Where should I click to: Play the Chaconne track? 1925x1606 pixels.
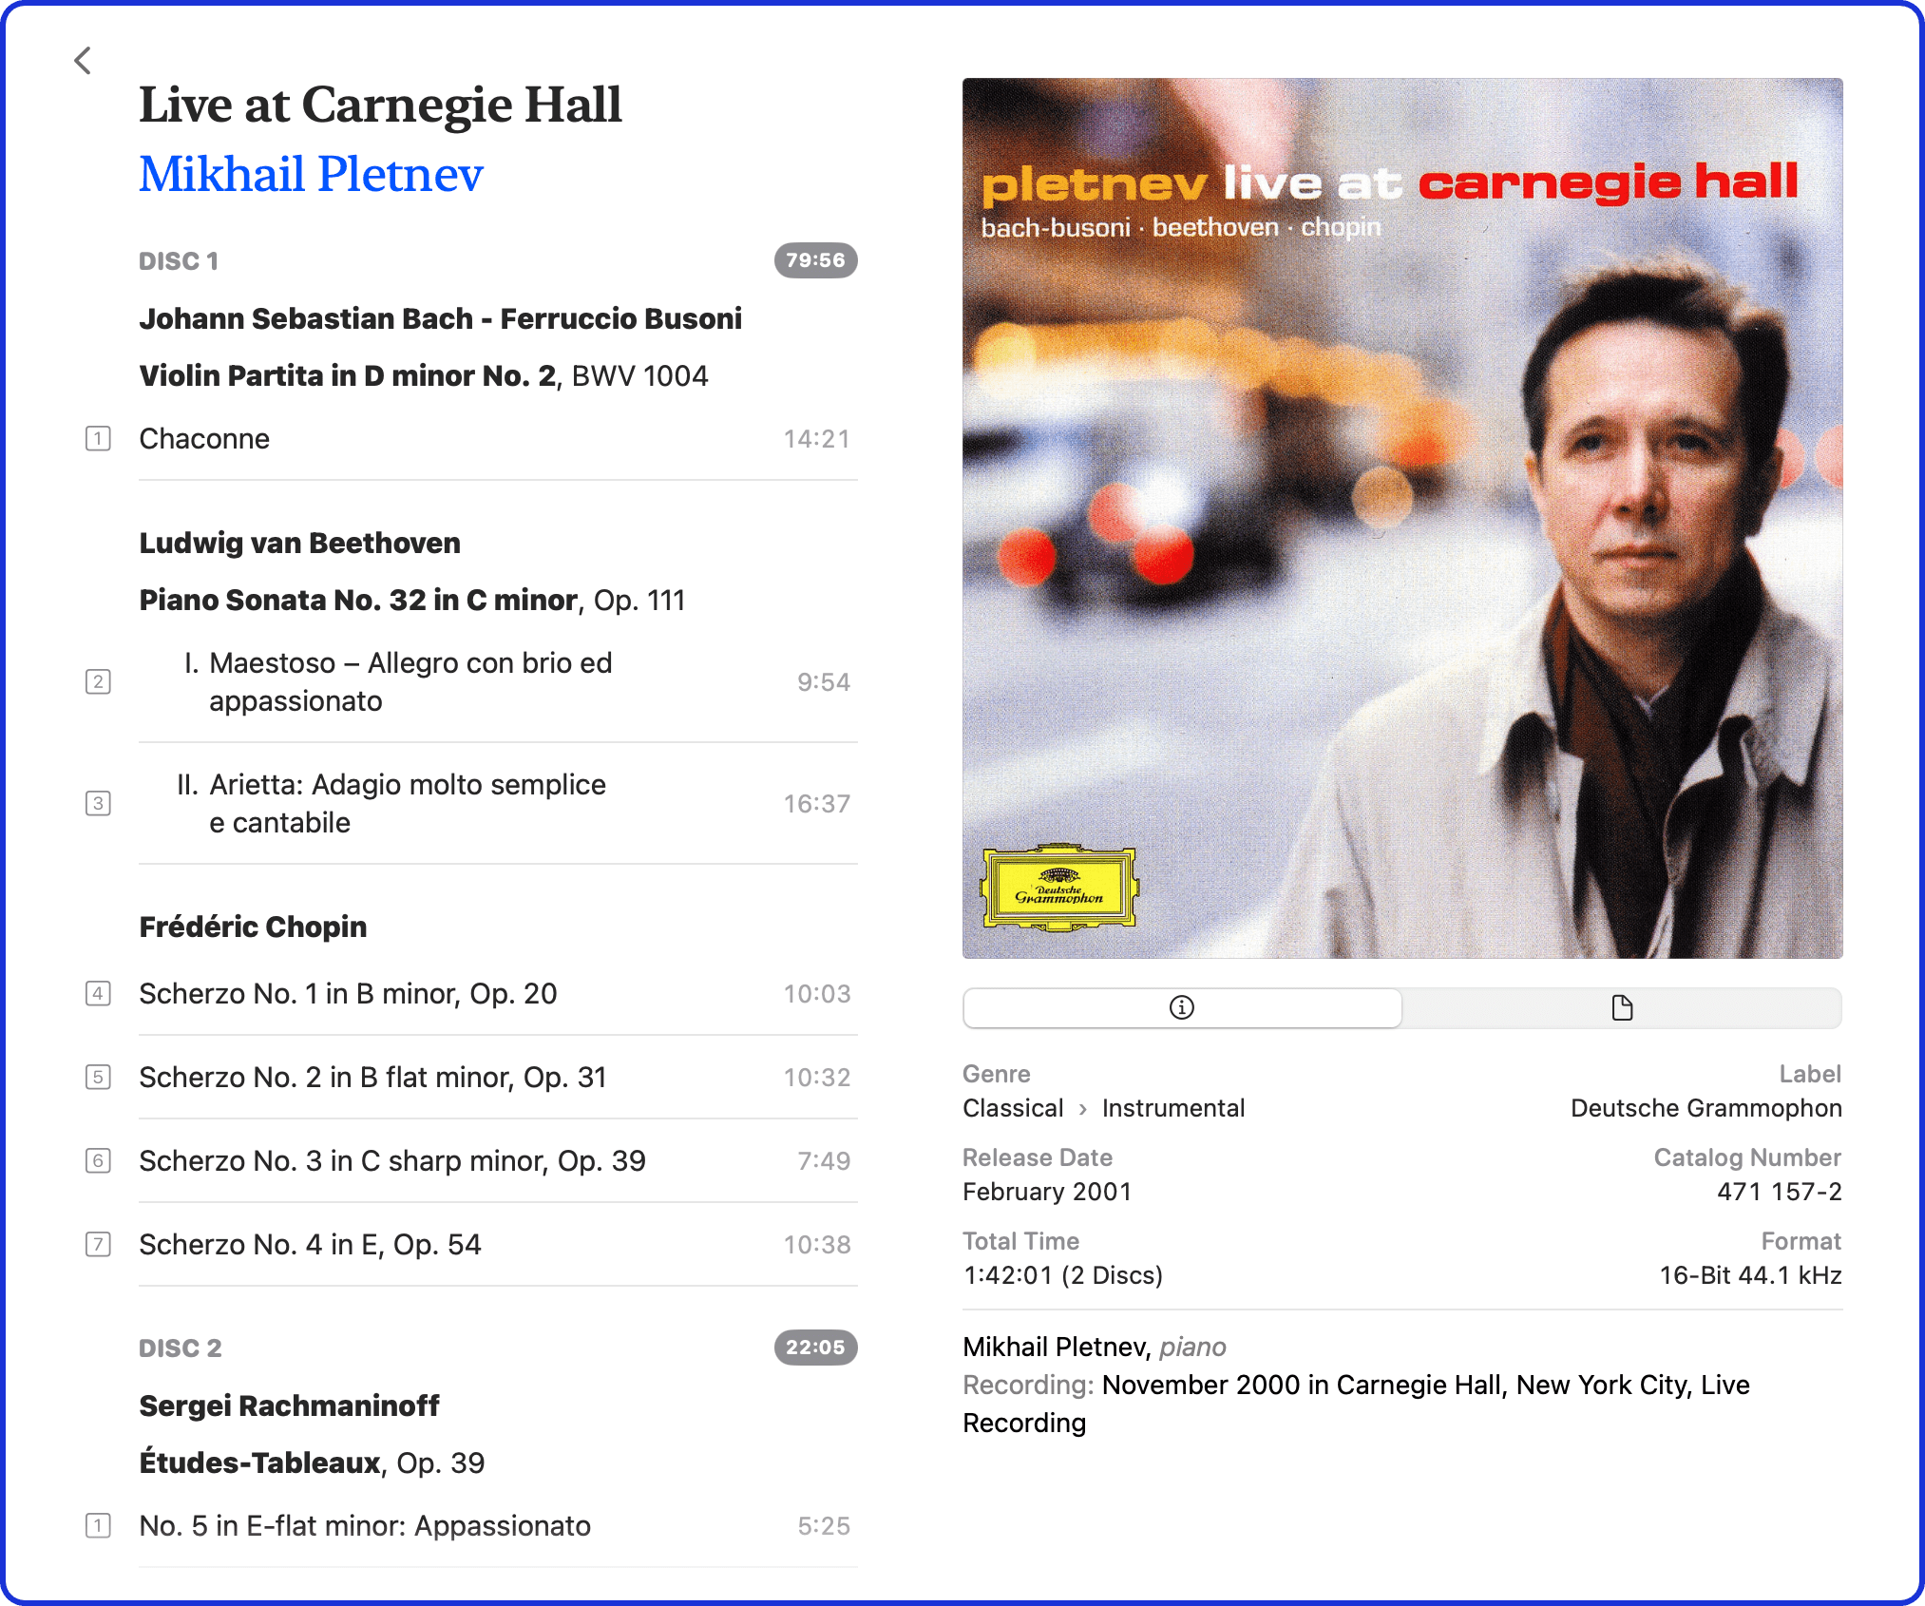point(204,439)
